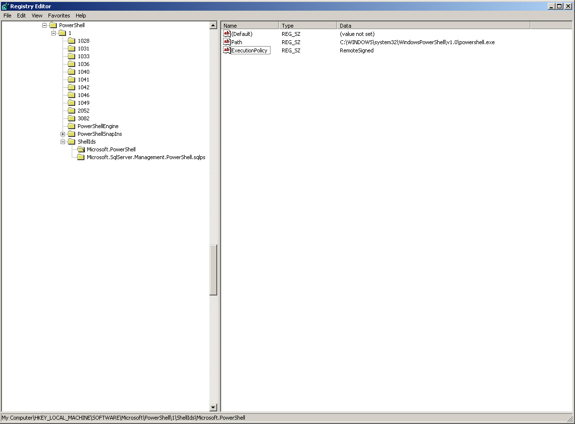575x424 pixels.
Task: Open the Help menu
Action: point(80,16)
